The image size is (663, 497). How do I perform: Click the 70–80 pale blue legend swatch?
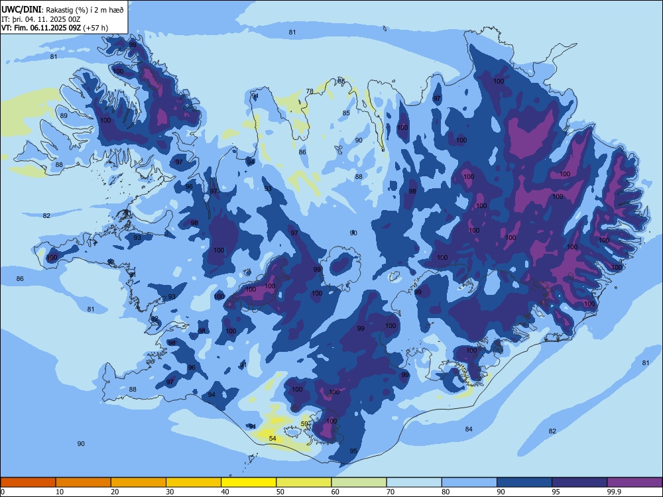coord(414,482)
